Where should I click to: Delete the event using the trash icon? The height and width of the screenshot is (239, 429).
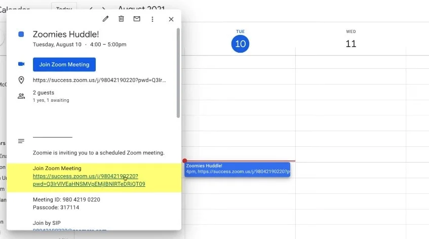121,19
